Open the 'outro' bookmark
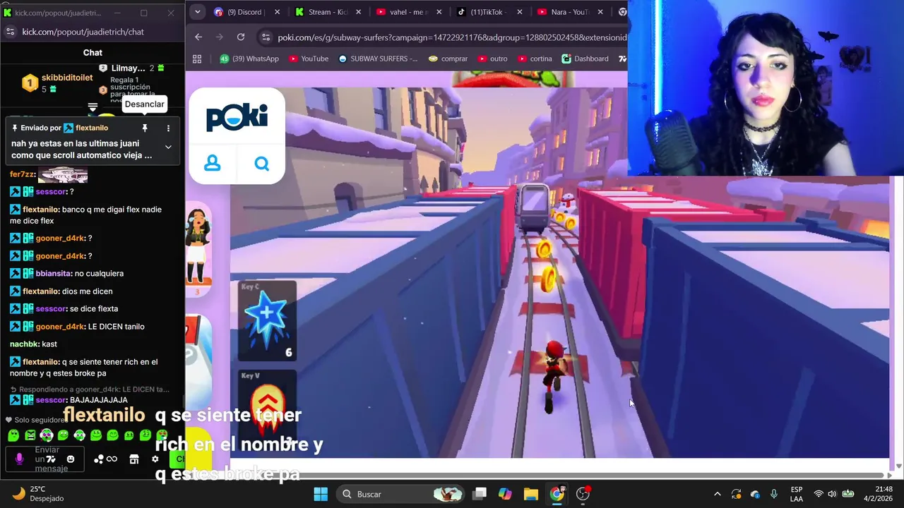 (x=493, y=59)
